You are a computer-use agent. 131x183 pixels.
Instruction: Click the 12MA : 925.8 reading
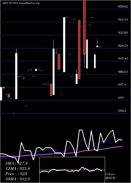[x=18, y=169]
